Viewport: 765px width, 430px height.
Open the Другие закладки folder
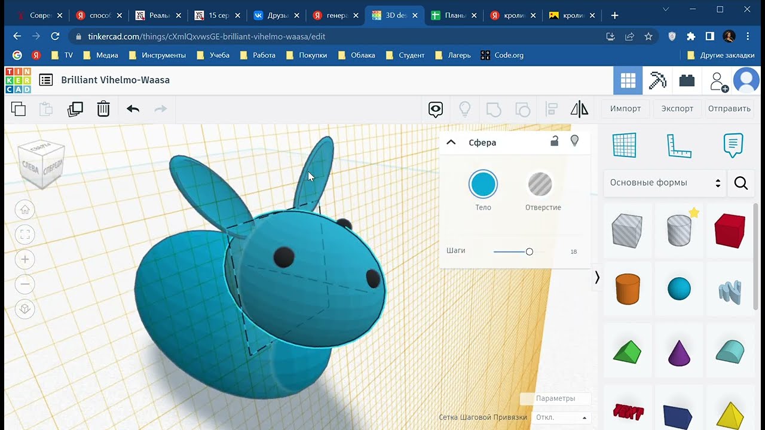coord(721,55)
